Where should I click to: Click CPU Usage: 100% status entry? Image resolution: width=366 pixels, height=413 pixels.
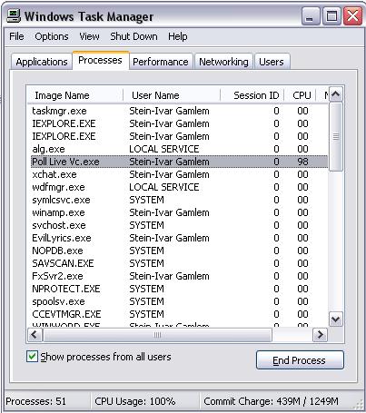click(135, 401)
